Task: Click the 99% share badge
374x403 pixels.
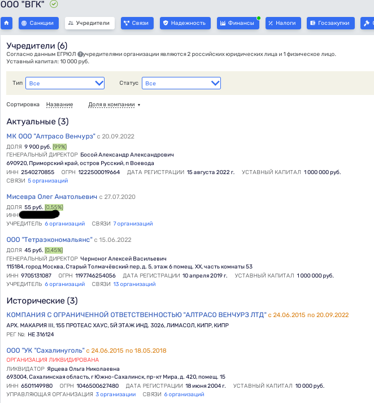Action: (x=59, y=147)
